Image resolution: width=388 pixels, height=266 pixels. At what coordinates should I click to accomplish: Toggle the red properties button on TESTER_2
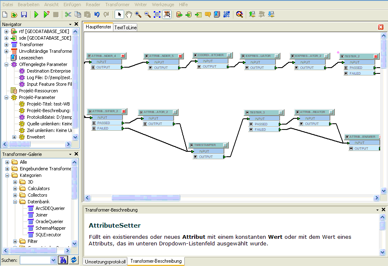click(376, 56)
